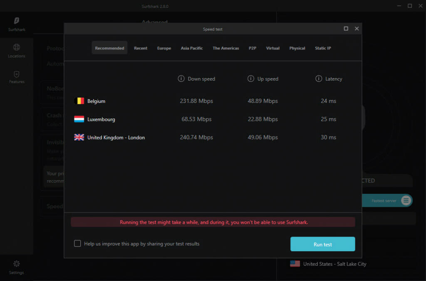Click the 240.74 Mbps value
The width and height of the screenshot is (426, 281).
tap(196, 137)
